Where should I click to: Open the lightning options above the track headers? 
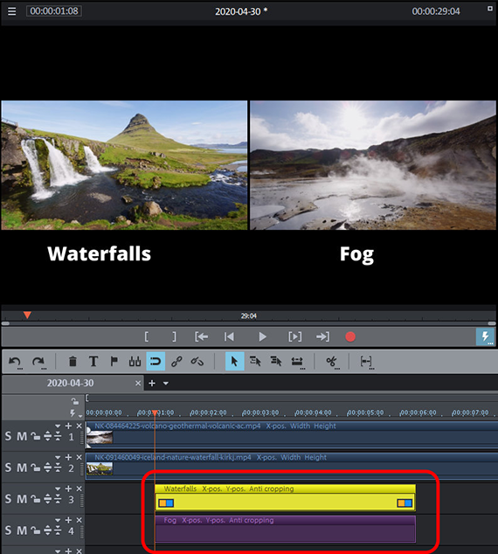[x=74, y=413]
